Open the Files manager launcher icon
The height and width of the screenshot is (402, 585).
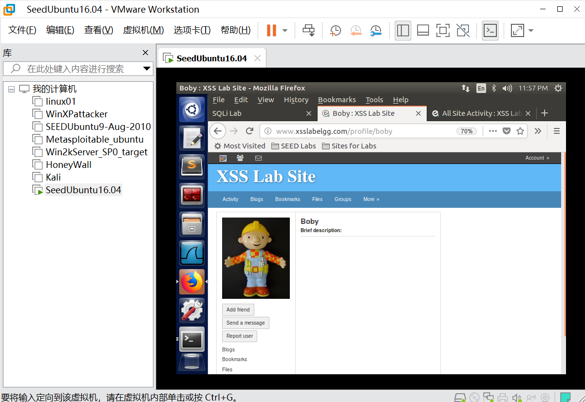(x=192, y=224)
